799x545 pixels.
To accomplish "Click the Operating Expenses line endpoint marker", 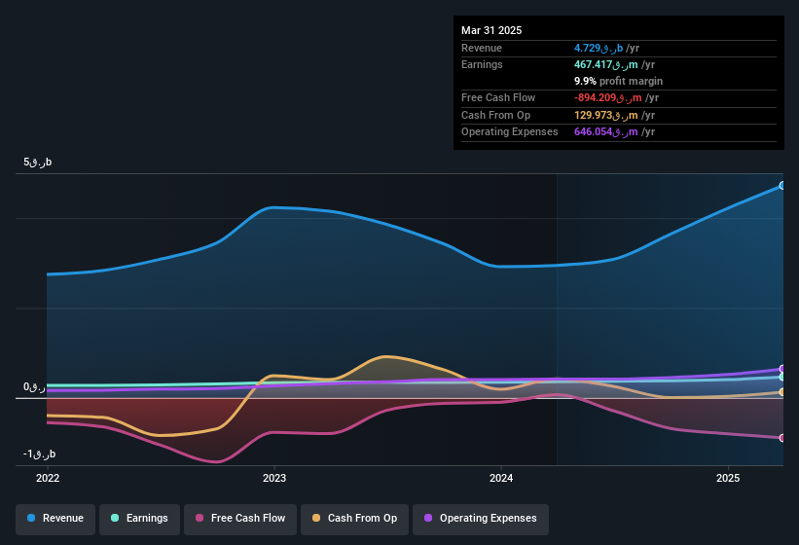I will tap(781, 368).
